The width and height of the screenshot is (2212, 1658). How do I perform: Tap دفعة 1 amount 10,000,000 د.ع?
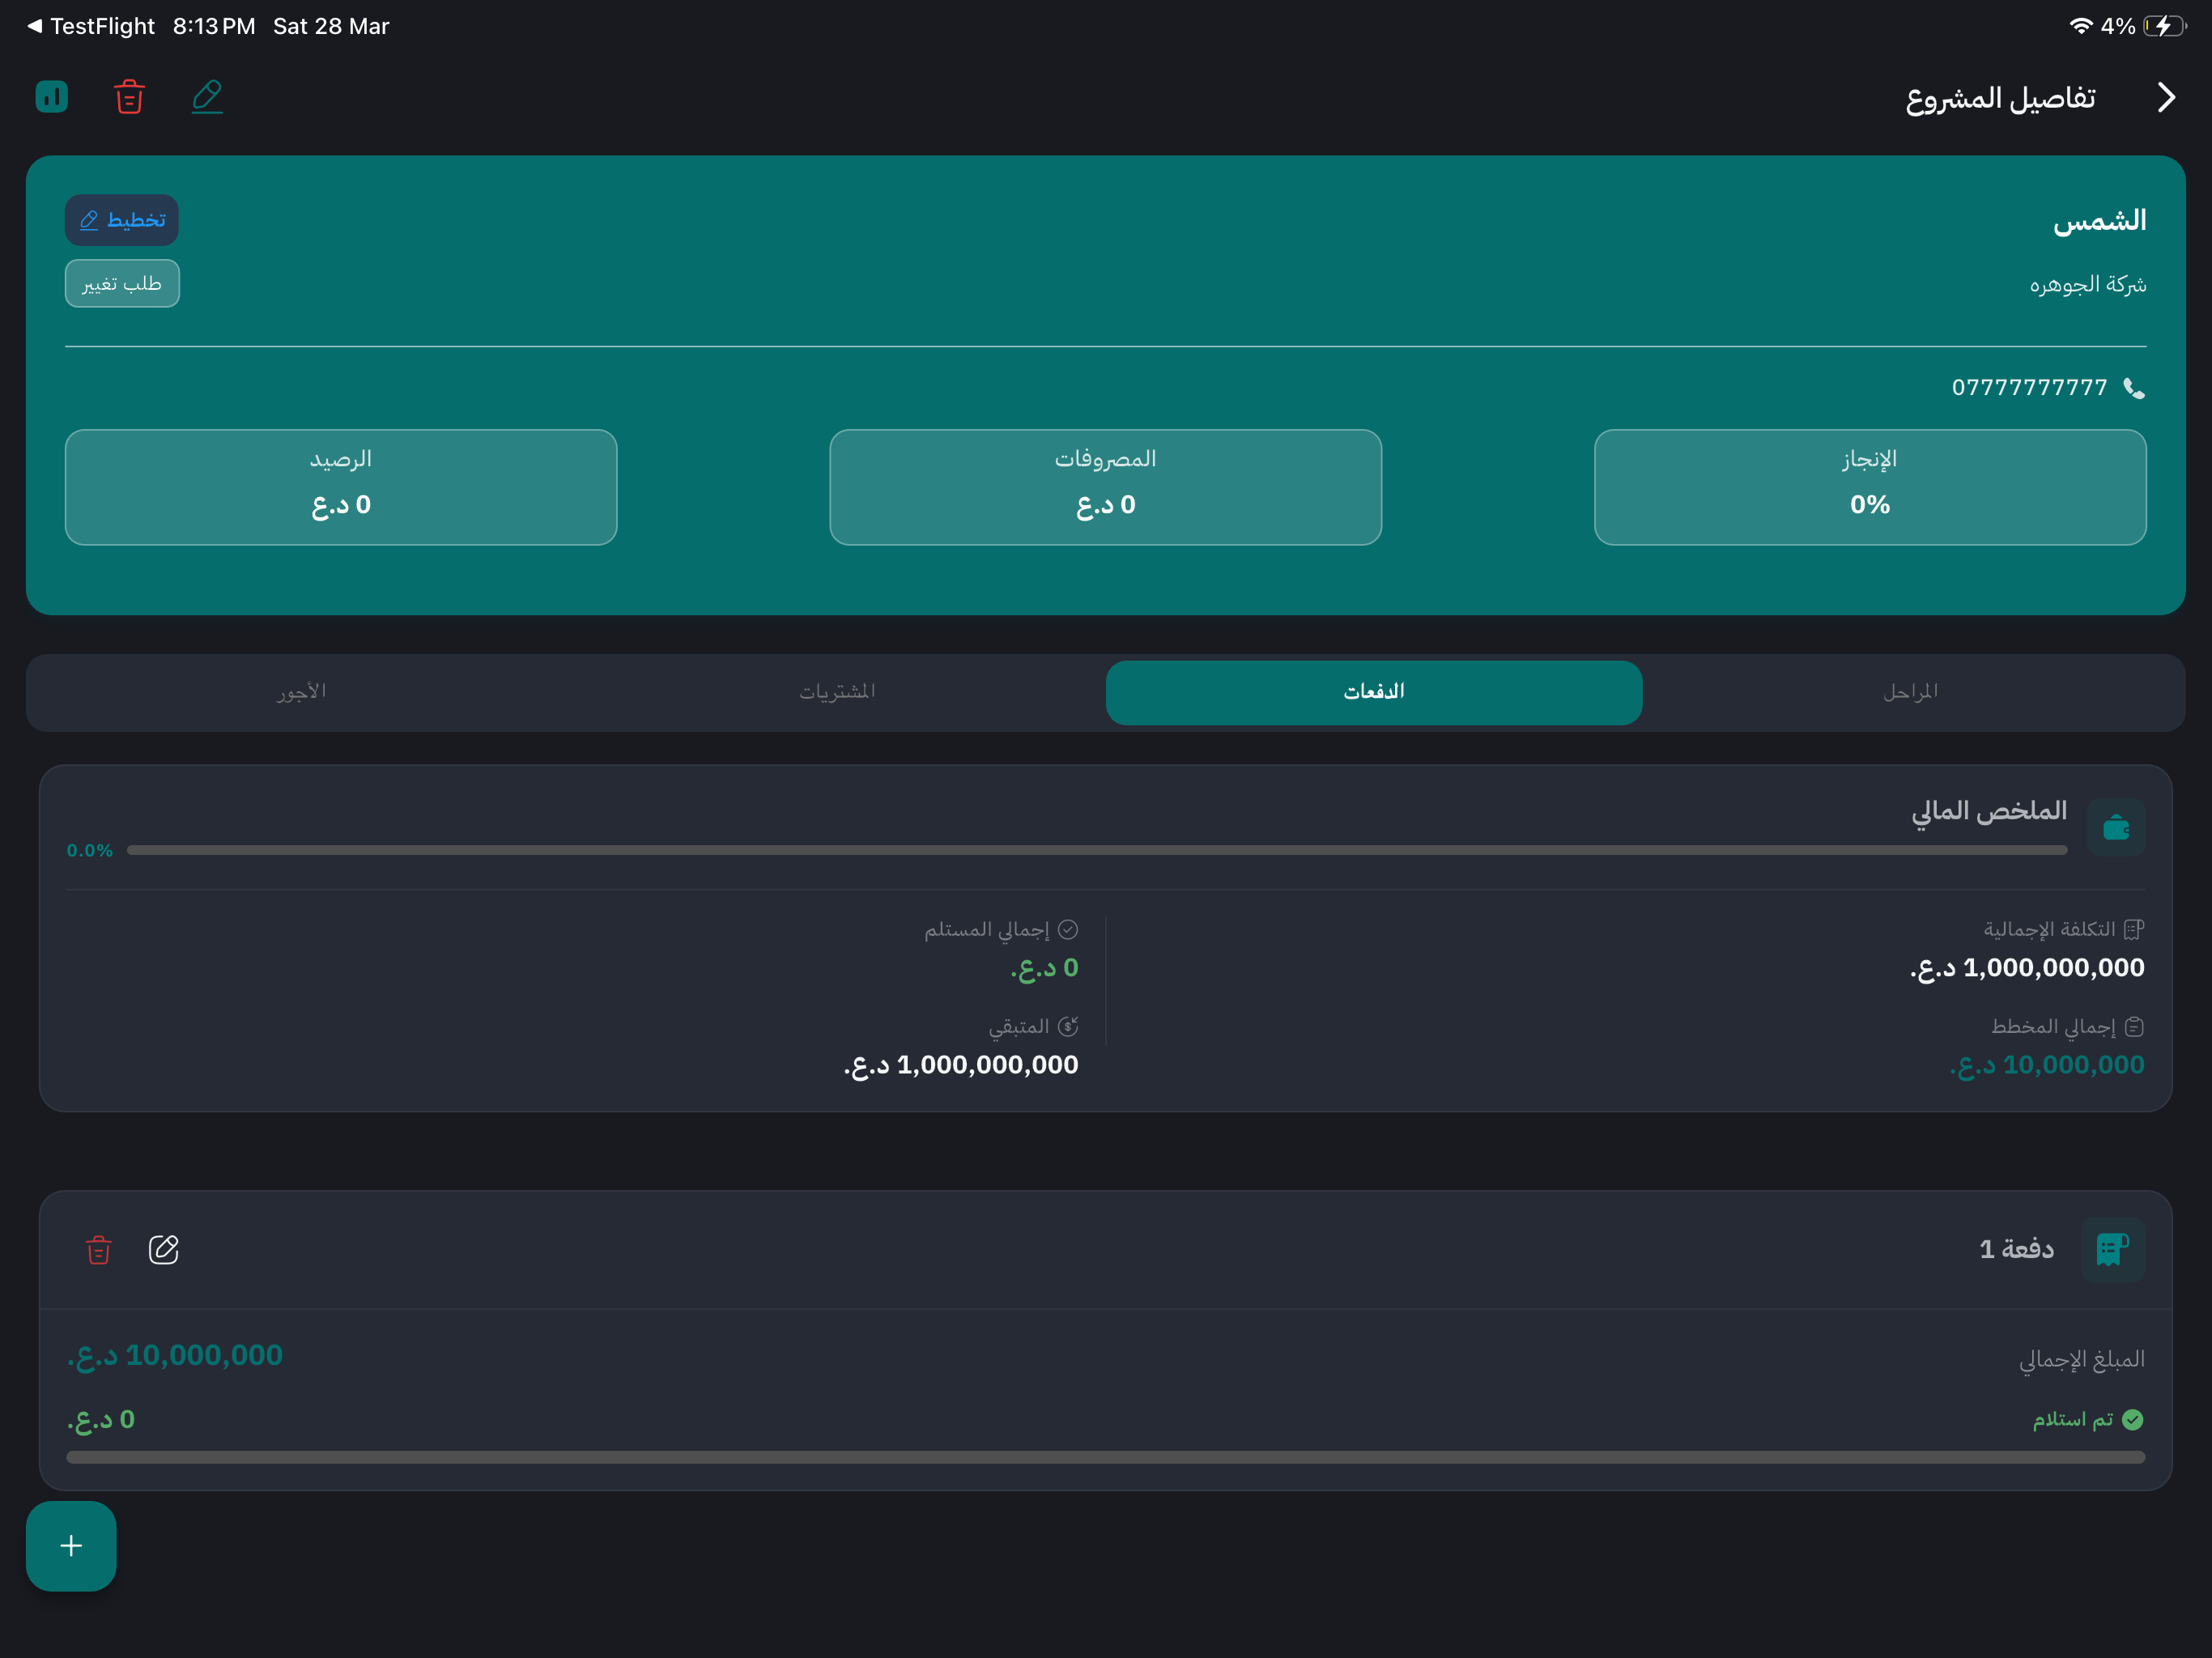[x=175, y=1356]
